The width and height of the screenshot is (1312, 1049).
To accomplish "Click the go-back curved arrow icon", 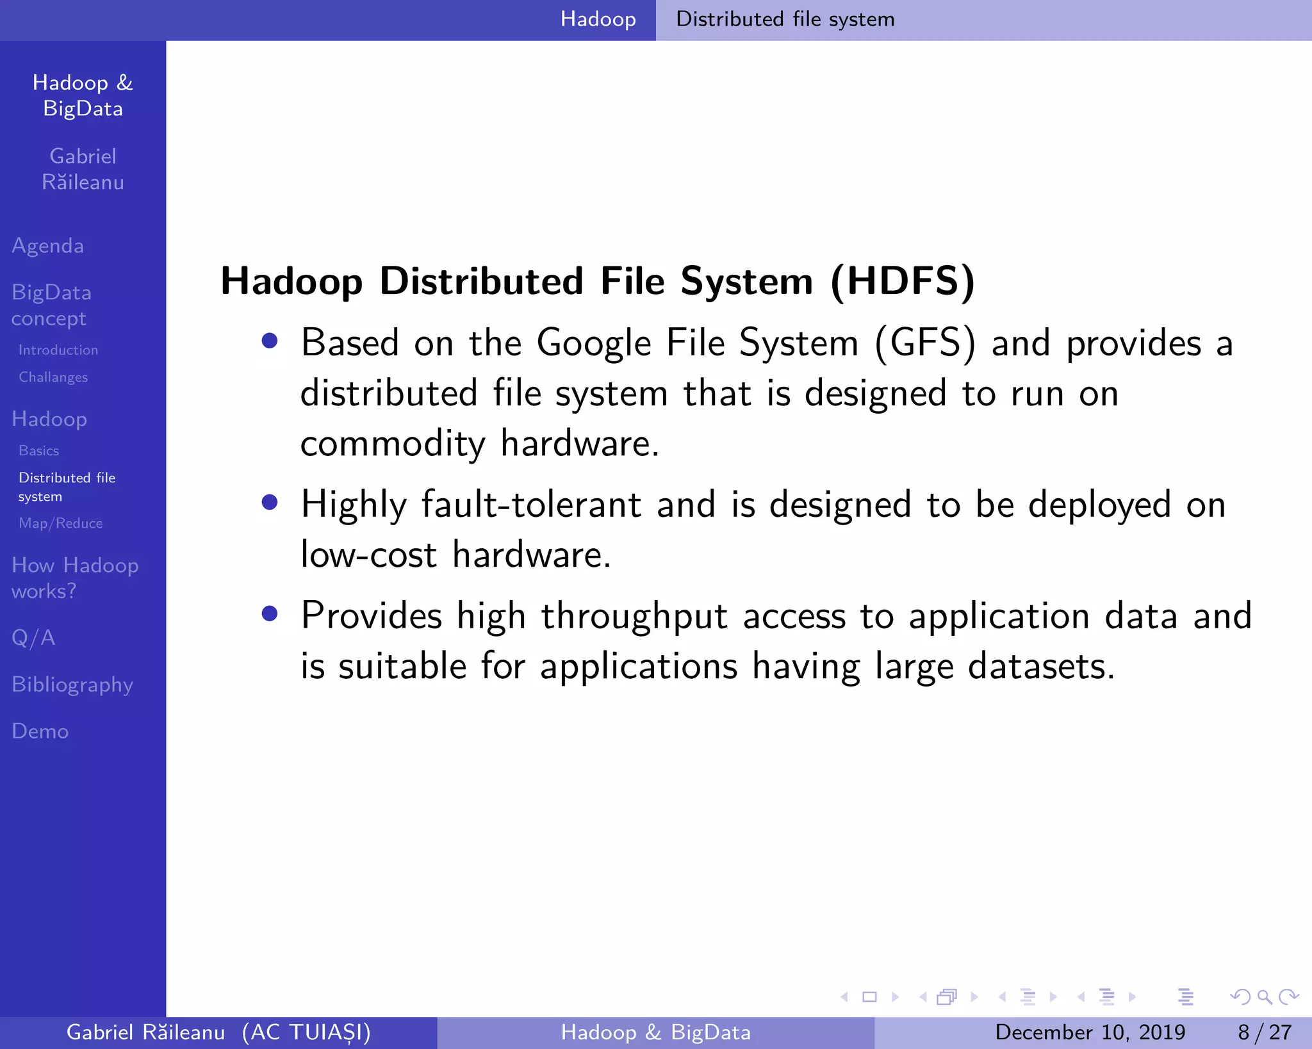I will (1240, 997).
